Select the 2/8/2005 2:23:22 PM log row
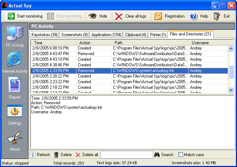 (x=129, y=82)
